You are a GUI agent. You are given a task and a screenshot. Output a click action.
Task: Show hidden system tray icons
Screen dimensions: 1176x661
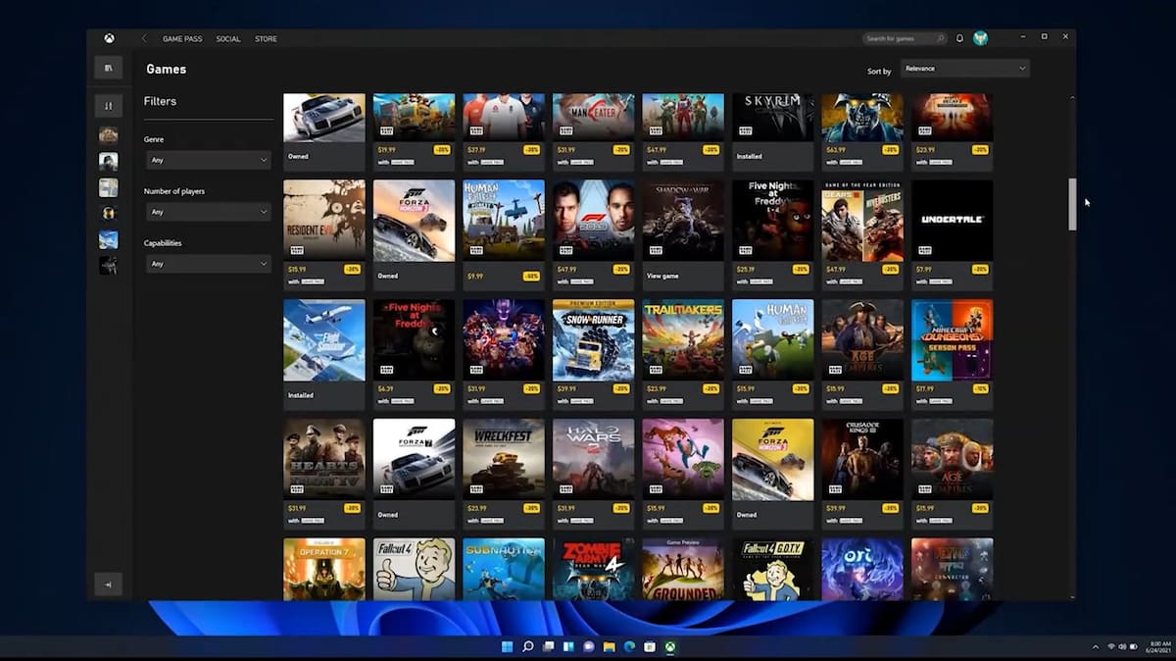click(x=1096, y=647)
